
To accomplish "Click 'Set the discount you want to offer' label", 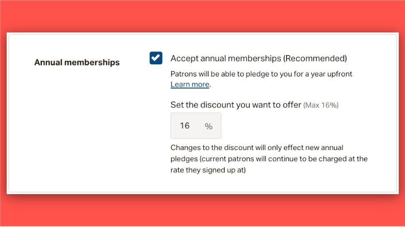I will (236, 105).
